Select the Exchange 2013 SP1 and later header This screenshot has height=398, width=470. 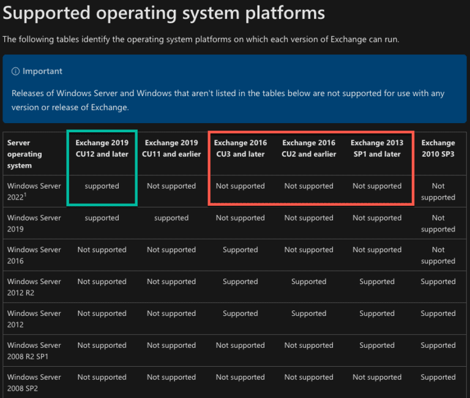pyautogui.click(x=377, y=148)
